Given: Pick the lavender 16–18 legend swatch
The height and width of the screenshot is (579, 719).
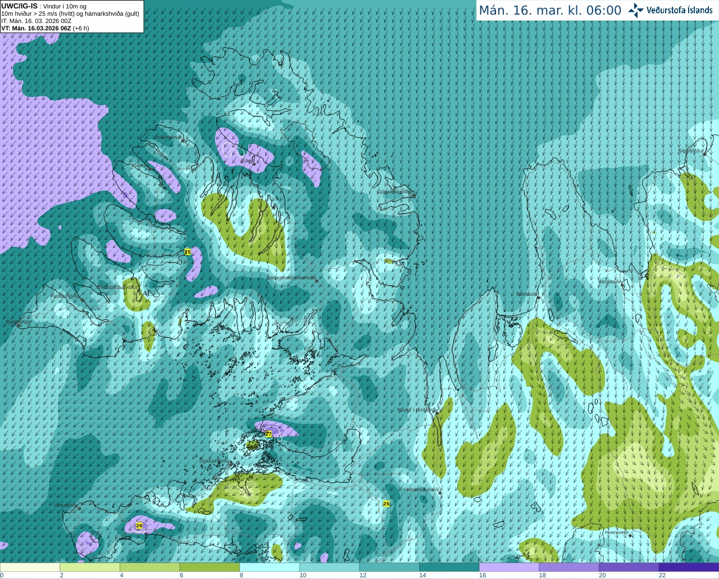Looking at the screenshot, I should pyautogui.click(x=509, y=567).
